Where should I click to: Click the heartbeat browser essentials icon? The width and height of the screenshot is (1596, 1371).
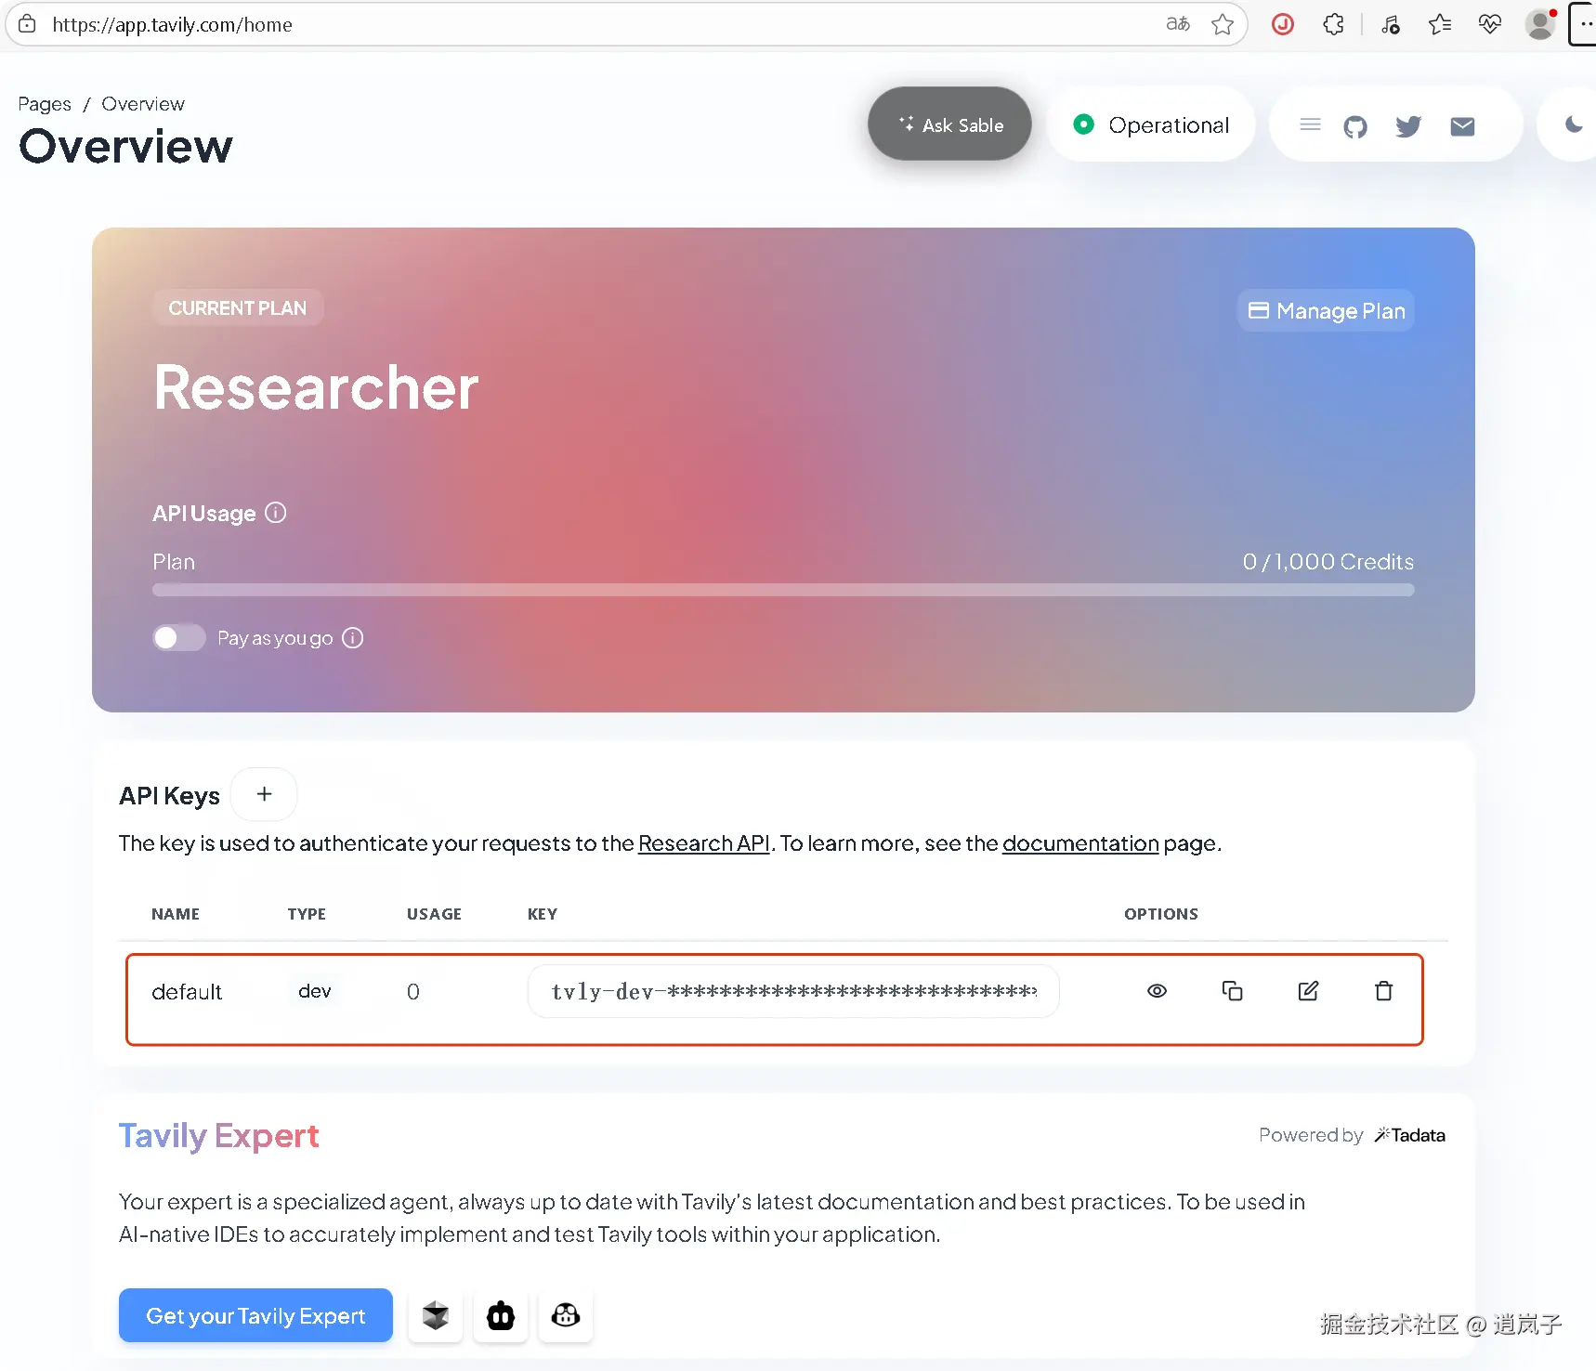coord(1490,24)
